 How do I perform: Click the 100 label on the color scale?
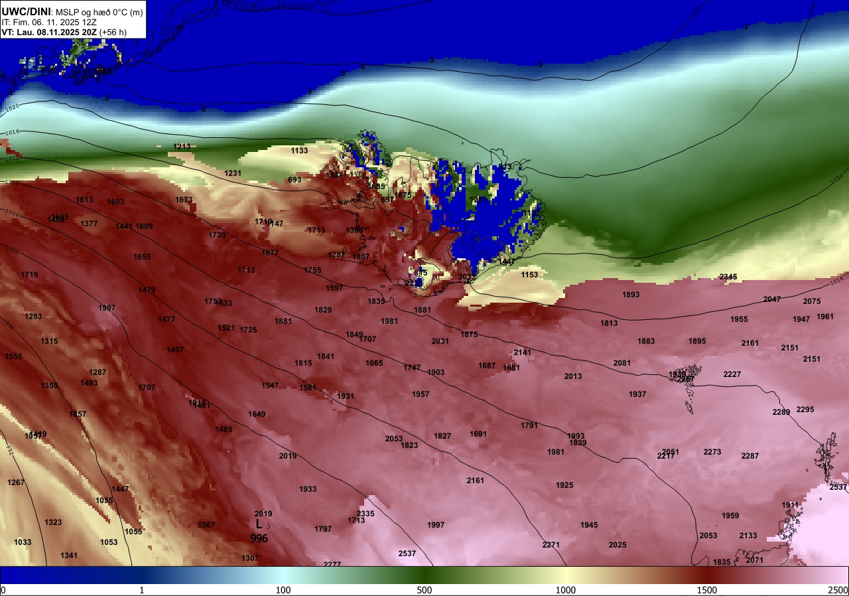(x=283, y=590)
